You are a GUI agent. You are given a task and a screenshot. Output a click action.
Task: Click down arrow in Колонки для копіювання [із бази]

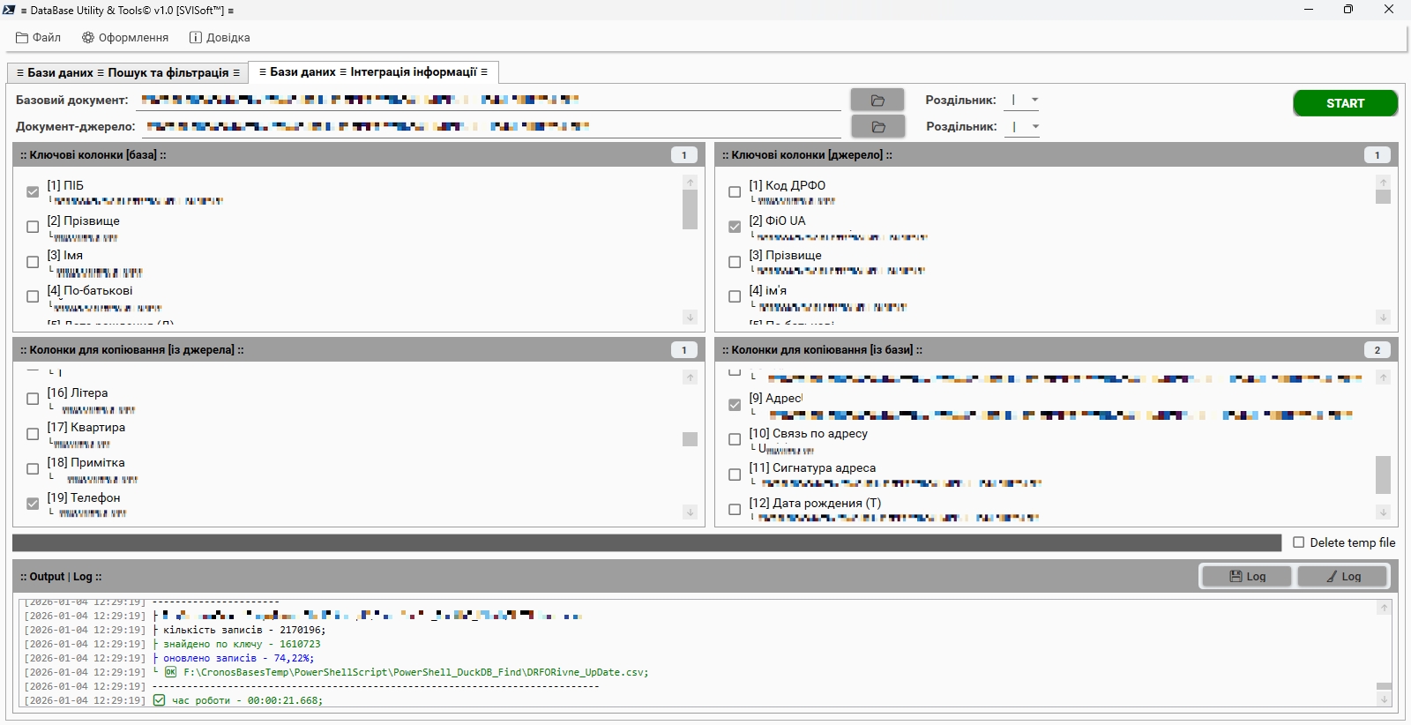[x=1383, y=512]
